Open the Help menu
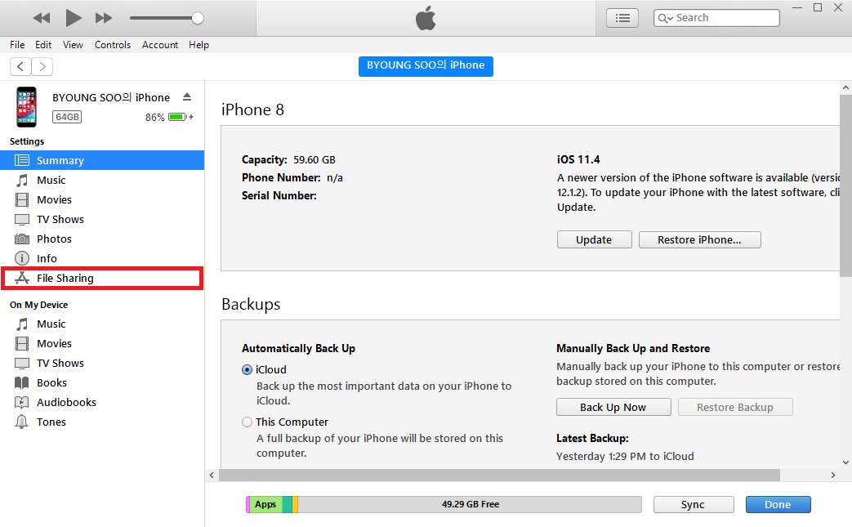852x527 pixels. click(x=199, y=45)
